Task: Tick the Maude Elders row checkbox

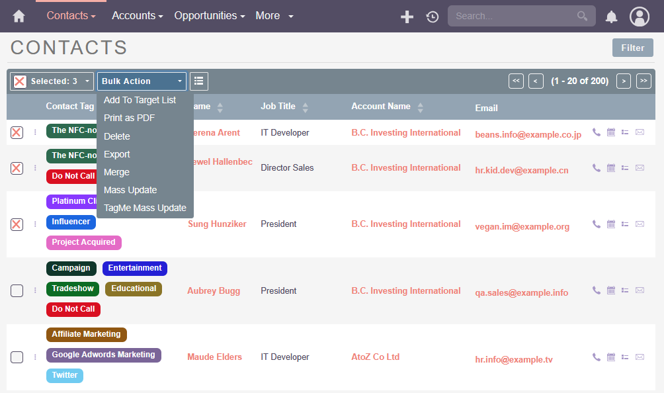Action: 17,357
